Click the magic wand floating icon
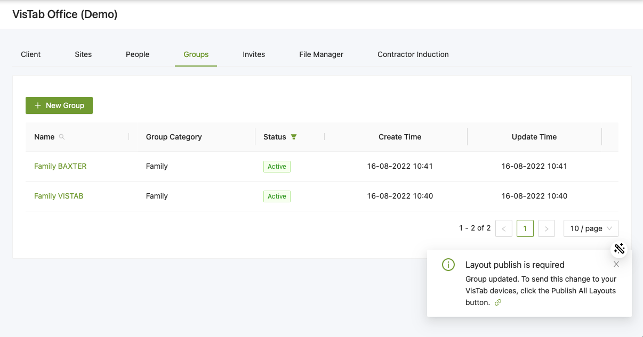The height and width of the screenshot is (337, 643). coord(619,249)
